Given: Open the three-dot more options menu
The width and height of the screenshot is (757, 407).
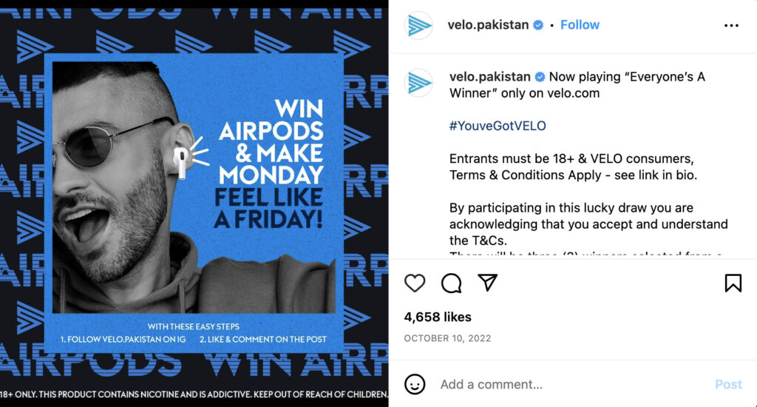Looking at the screenshot, I should point(731,25).
